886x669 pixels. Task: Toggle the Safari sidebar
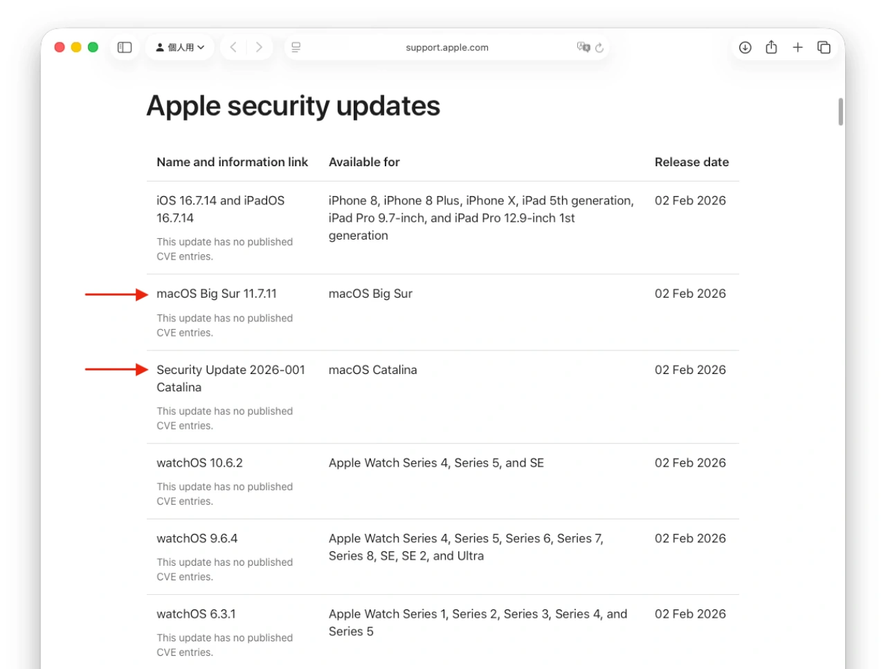pyautogui.click(x=125, y=47)
